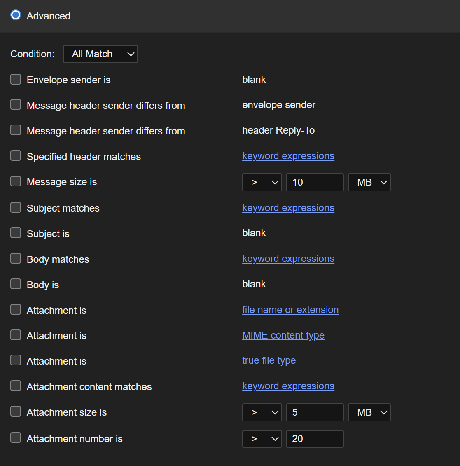Check Message header sender differs from envelope sender

16,105
